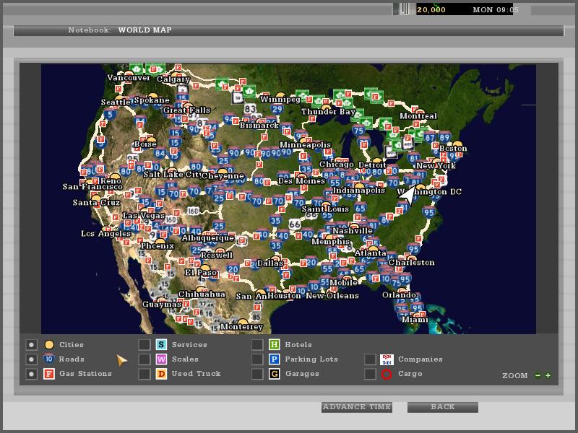This screenshot has height=433, width=578.
Task: Zoom in with the plus button
Action: point(548,375)
